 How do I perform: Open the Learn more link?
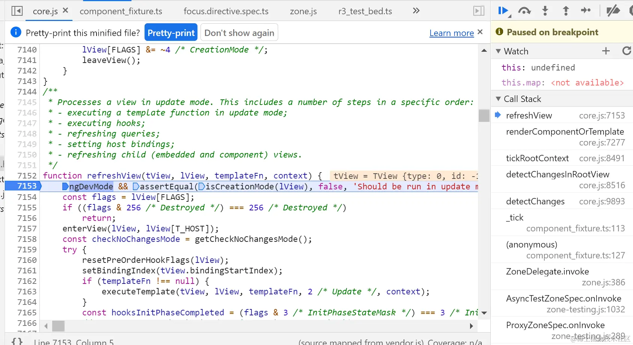[x=452, y=33]
